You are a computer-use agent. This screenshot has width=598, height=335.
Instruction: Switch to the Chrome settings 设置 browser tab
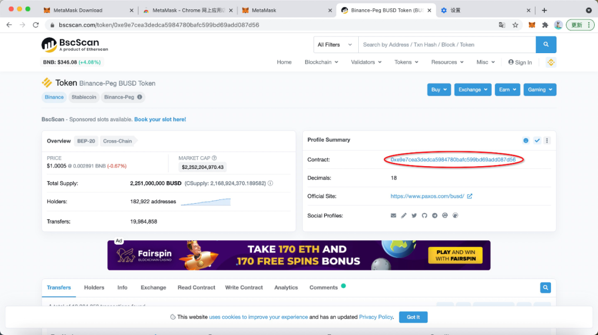pyautogui.click(x=485, y=11)
